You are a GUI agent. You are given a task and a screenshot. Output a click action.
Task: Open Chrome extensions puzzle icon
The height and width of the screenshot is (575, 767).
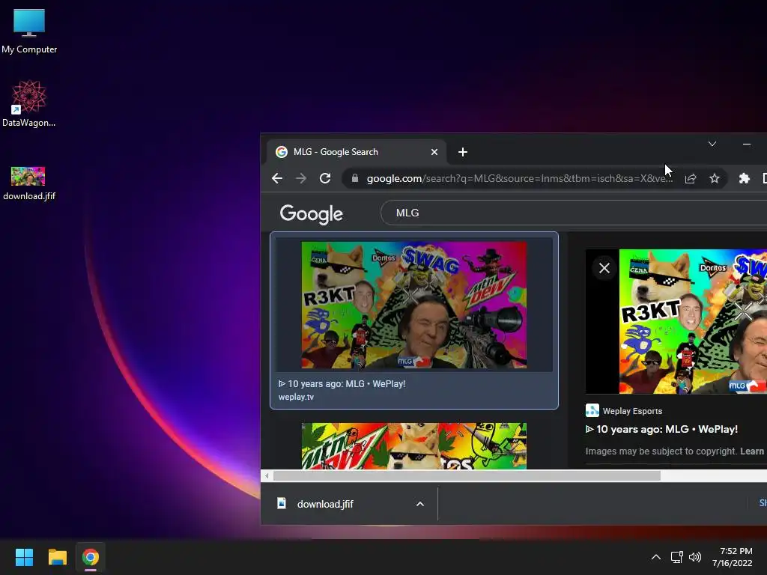coord(744,178)
